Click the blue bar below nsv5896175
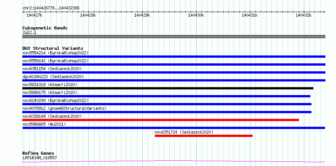Image resolution: width=336 pixels, height=166 pixels. pos(166,96)
